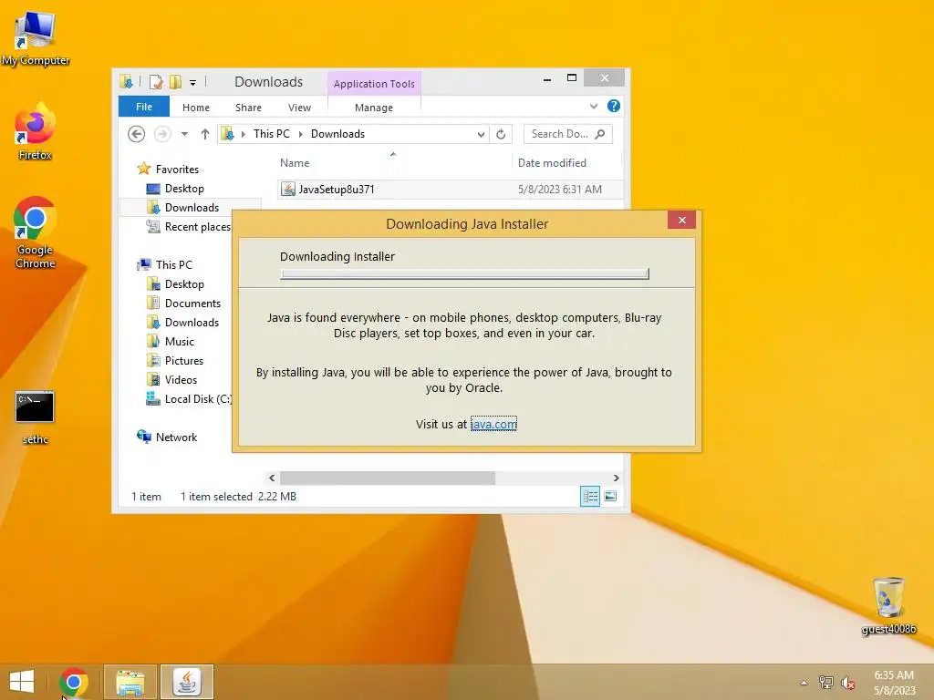This screenshot has width=934, height=700.
Task: Open the recent locations dropdown arrow
Action: (x=184, y=134)
